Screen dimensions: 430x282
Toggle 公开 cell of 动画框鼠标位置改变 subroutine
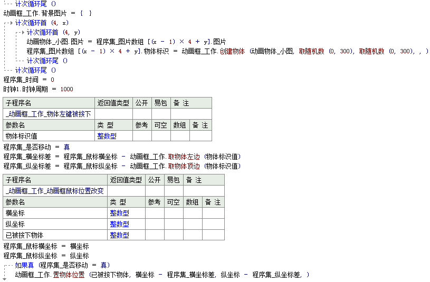155,191
